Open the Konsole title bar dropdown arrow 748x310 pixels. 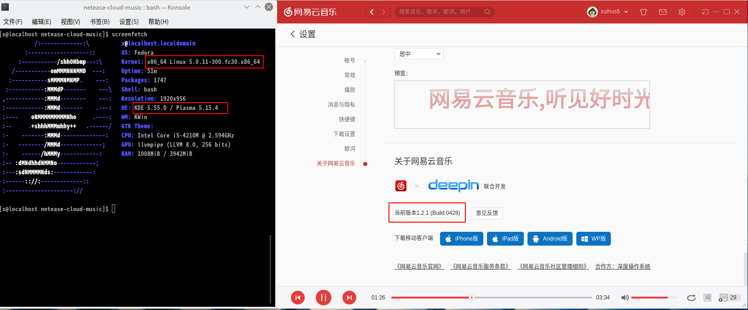point(247,7)
